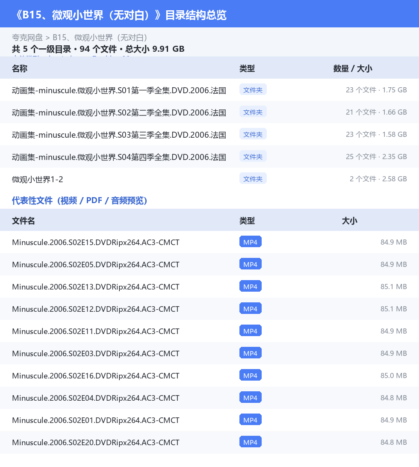Click the 84.8 MB size of S02E04
Viewport: 419px width, 467px height.
tap(393, 398)
